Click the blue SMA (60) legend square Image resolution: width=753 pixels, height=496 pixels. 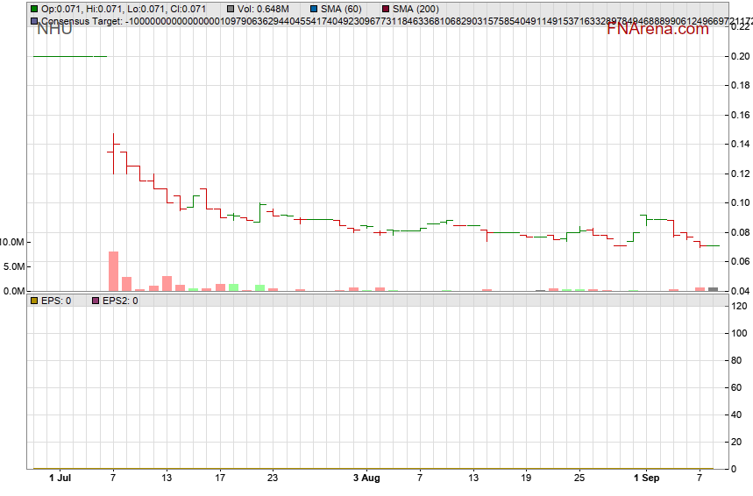[314, 9]
